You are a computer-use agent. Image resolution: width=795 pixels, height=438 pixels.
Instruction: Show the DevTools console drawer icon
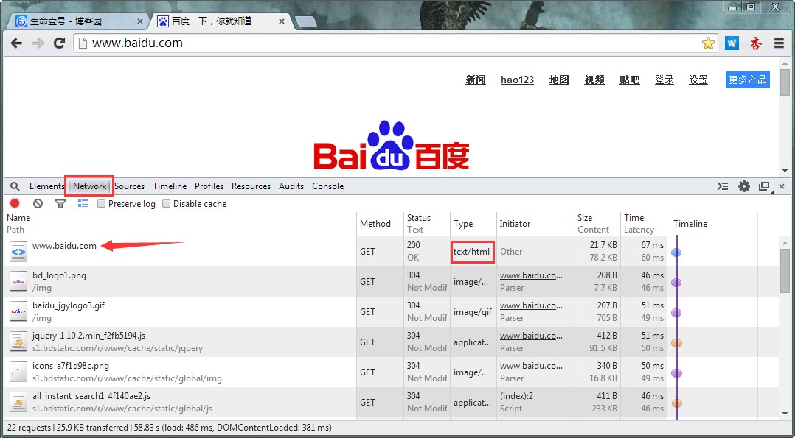coord(723,186)
